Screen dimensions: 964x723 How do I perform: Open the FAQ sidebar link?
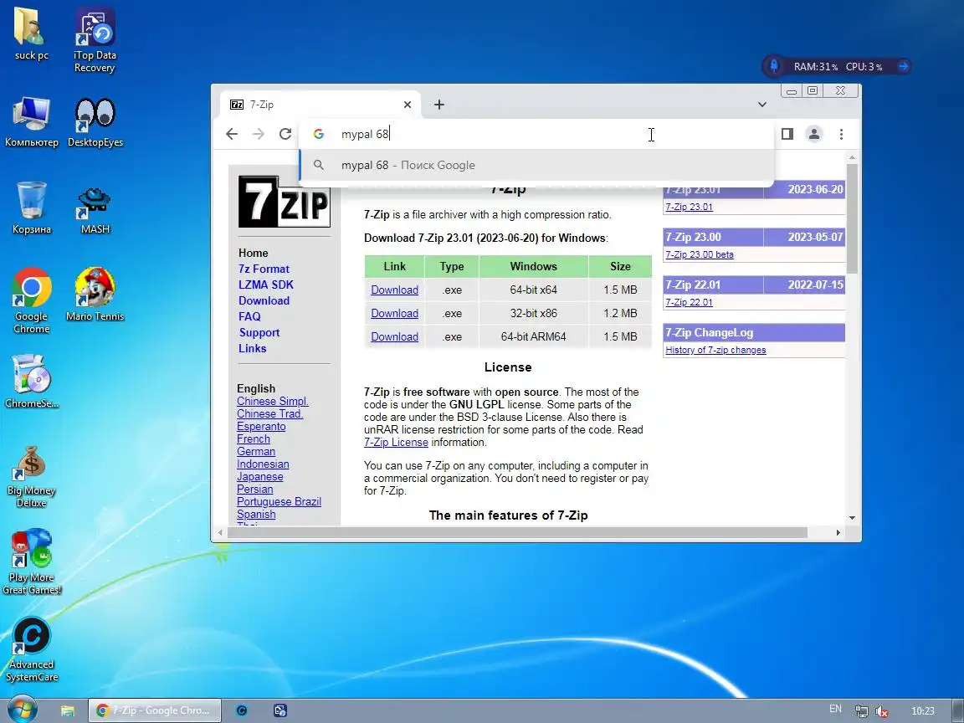249,316
